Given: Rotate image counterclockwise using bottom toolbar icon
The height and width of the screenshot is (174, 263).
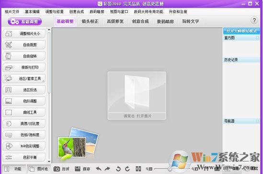Looking at the screenshot, I should [x=118, y=169].
